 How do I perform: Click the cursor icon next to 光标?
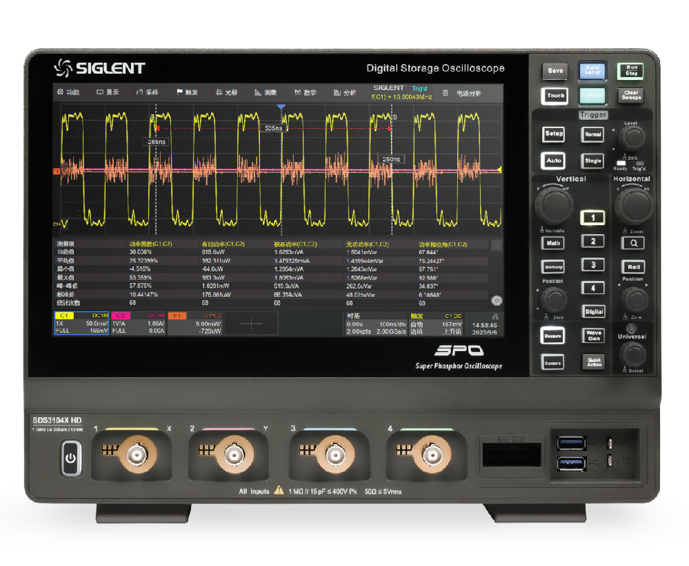click(x=218, y=90)
